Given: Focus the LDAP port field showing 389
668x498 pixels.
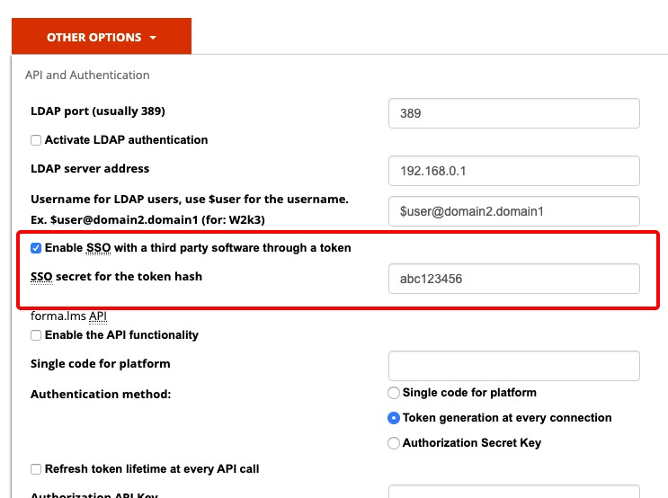Looking at the screenshot, I should tap(513, 114).
